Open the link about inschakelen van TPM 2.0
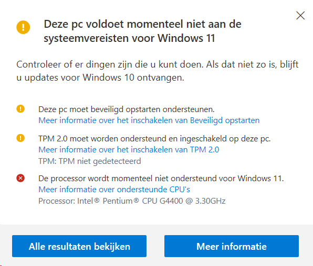Screen dimensions: 313x266 [x=129, y=150]
